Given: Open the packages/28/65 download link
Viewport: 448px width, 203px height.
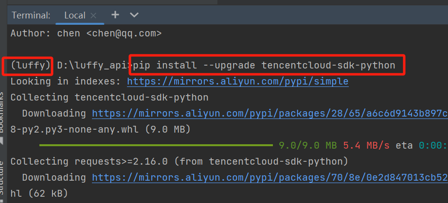Looking at the screenshot, I should click(270, 114).
